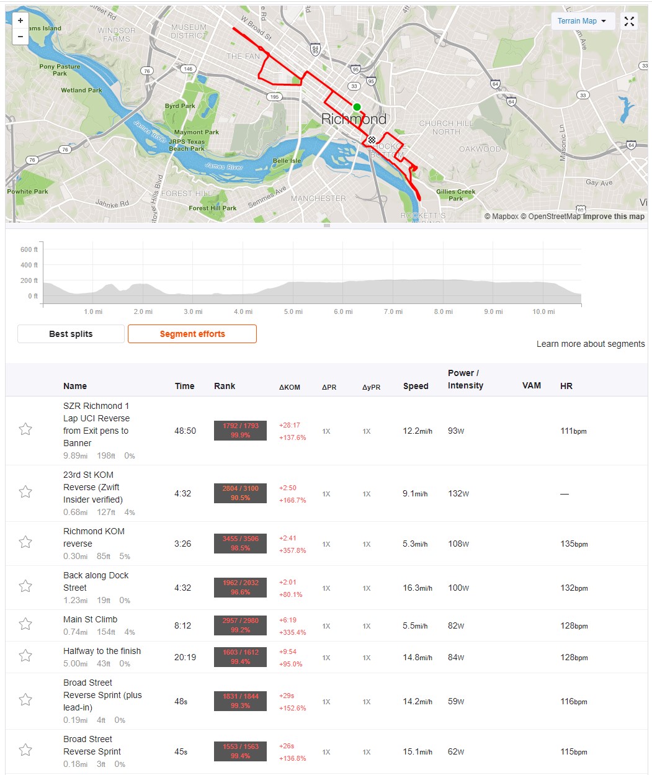The height and width of the screenshot is (775, 652).
Task: Select the Segment efforts tab
Action: (192, 334)
